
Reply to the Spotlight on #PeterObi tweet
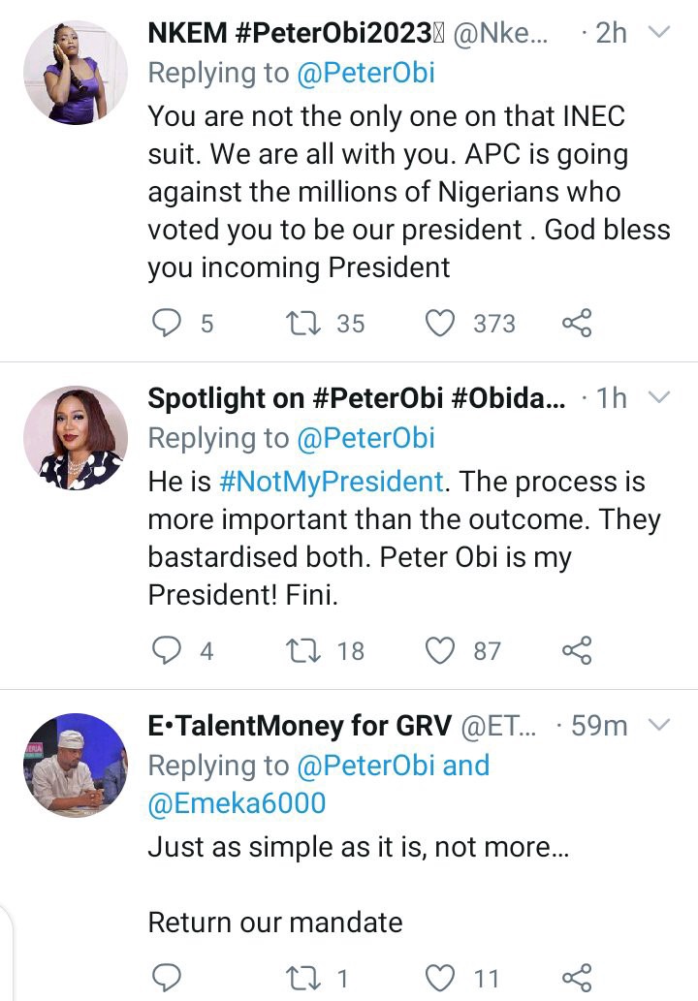pos(167,650)
